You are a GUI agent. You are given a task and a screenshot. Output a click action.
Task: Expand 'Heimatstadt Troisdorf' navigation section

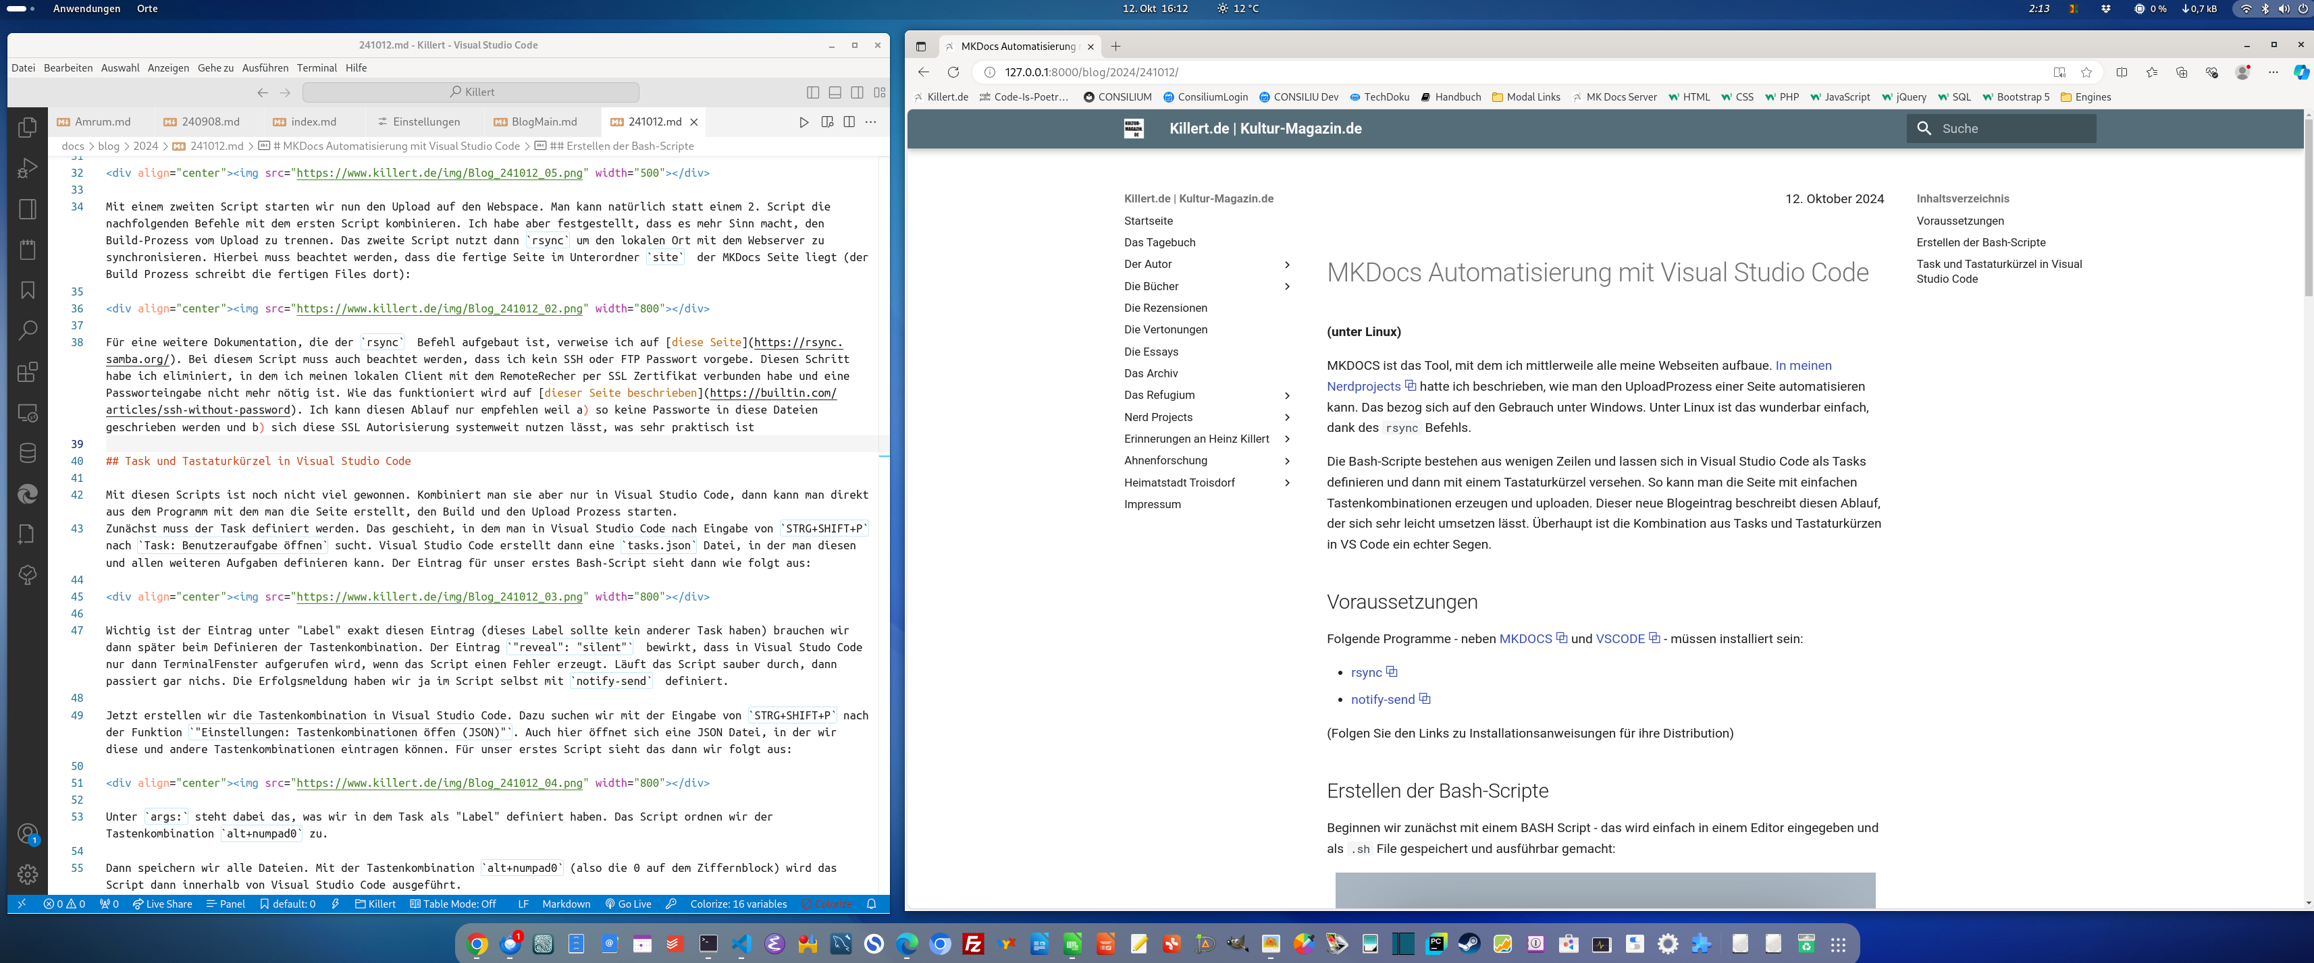(x=1287, y=483)
